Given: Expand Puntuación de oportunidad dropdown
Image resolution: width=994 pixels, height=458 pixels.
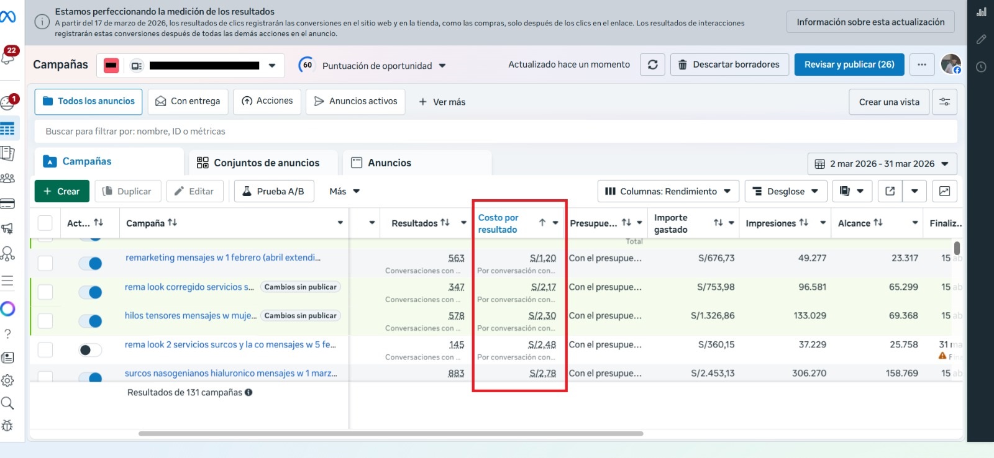Looking at the screenshot, I should tap(442, 66).
